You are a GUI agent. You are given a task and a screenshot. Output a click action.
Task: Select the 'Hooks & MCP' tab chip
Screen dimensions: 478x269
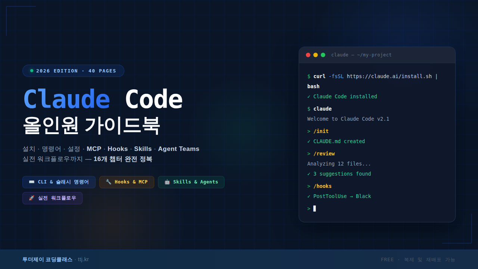coord(127,182)
